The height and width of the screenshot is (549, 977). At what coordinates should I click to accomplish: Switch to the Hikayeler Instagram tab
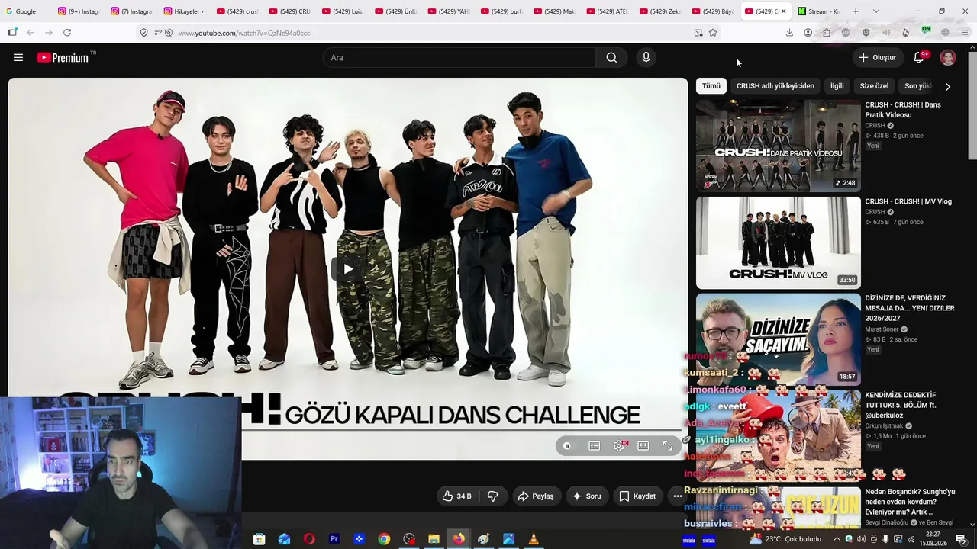[183, 11]
